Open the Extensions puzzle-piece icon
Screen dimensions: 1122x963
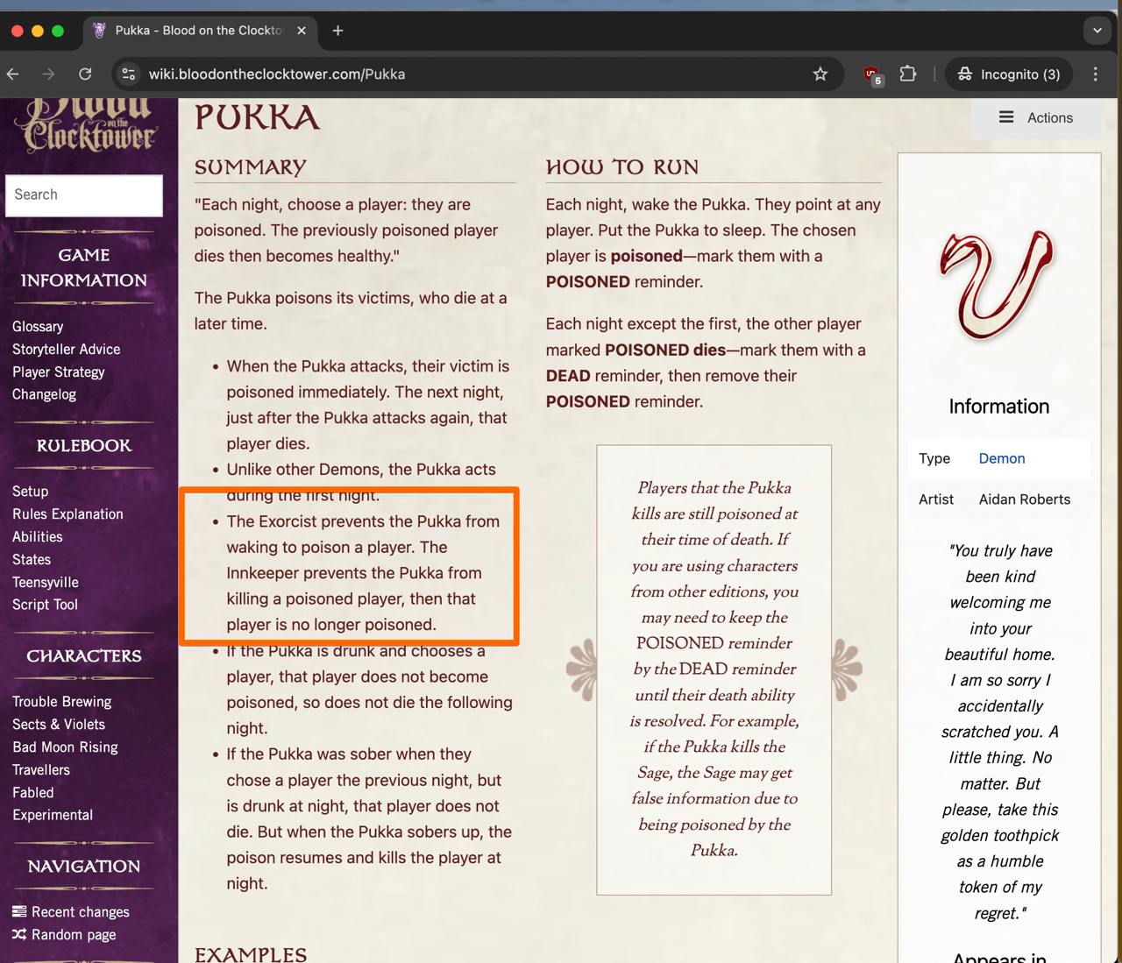coord(908,74)
